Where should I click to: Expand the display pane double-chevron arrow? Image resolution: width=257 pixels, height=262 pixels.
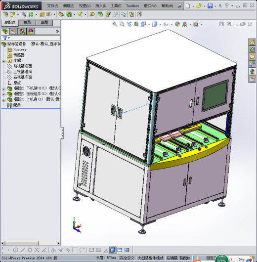click(x=57, y=31)
